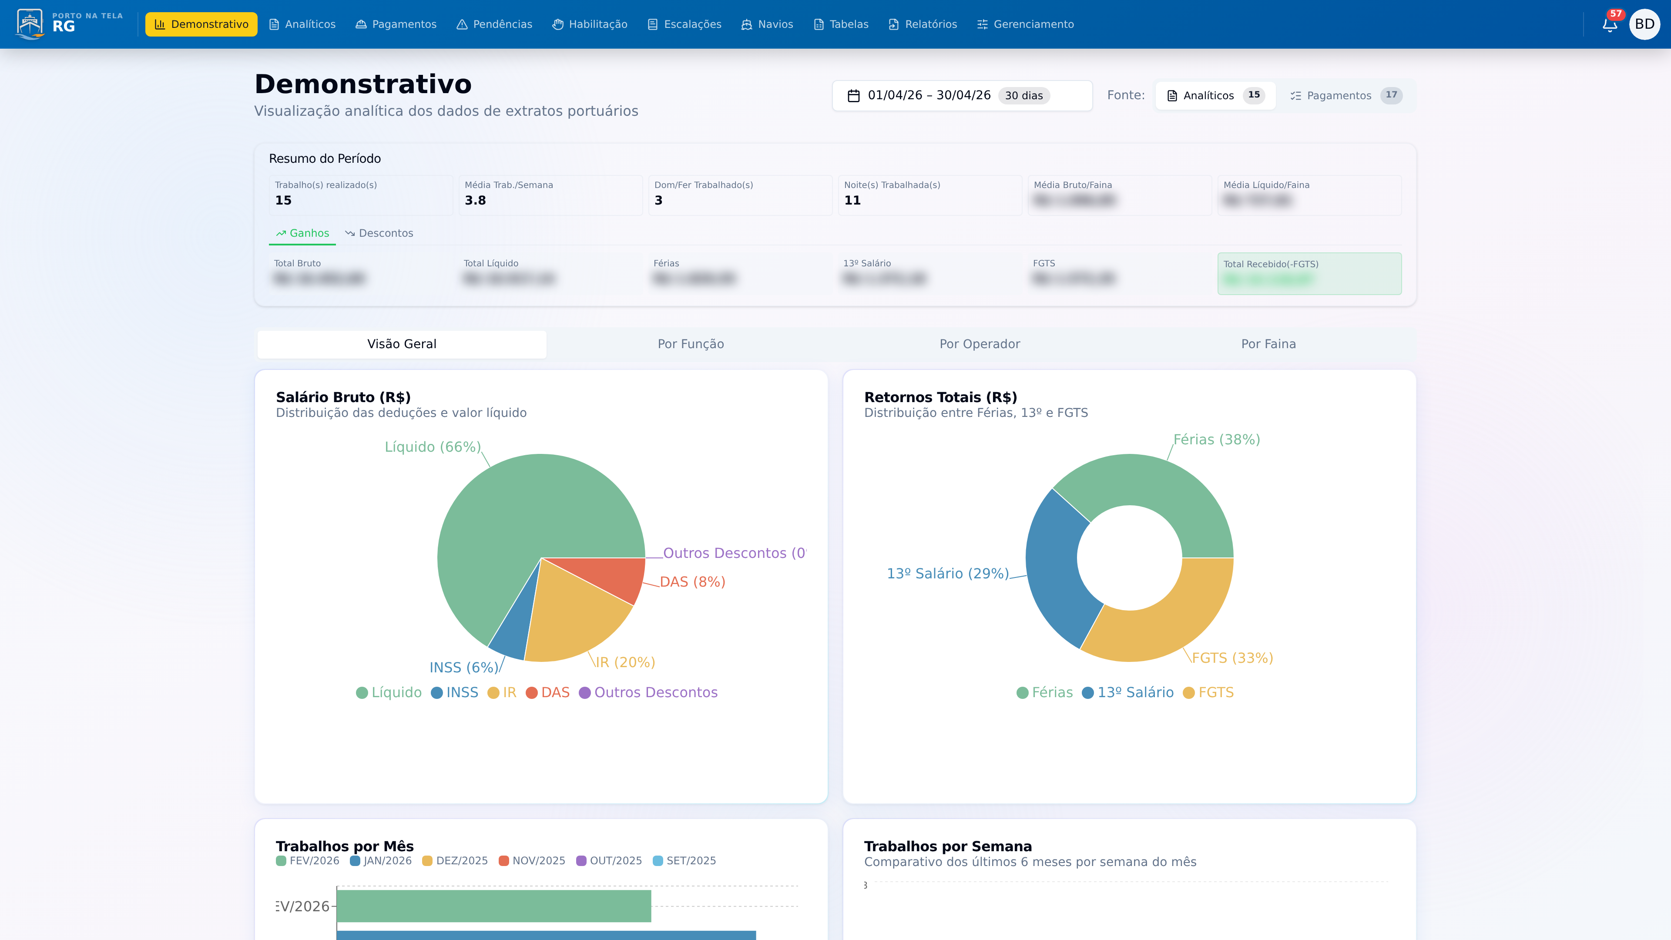The width and height of the screenshot is (1671, 940).
Task: Select the Pagamentos icon in the navbar
Action: (x=361, y=24)
